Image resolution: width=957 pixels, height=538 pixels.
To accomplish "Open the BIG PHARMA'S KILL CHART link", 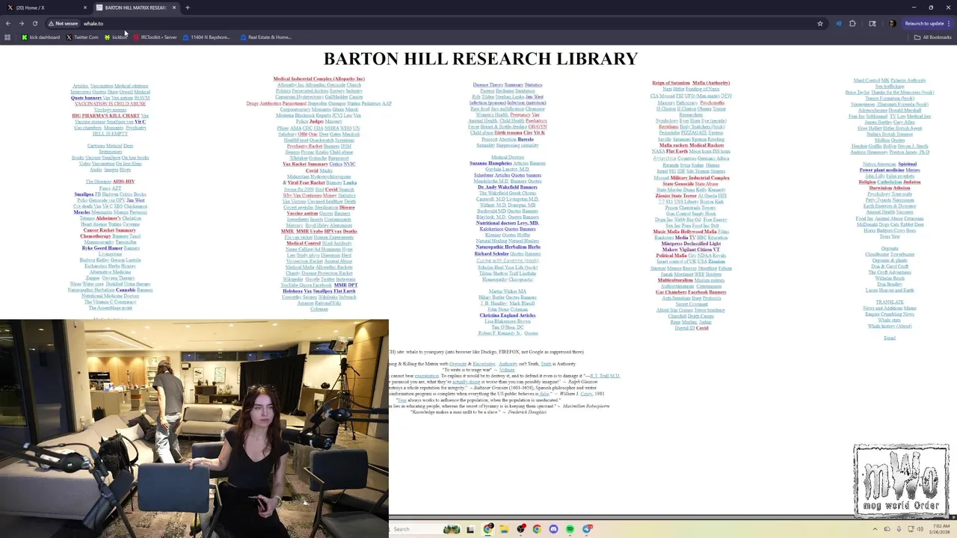I will 105,116.
